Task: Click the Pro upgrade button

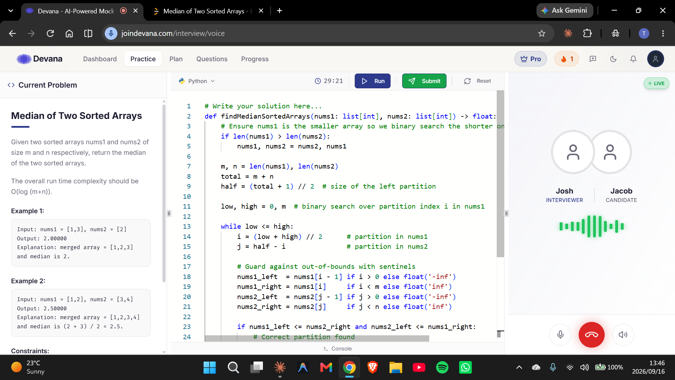Action: tap(531, 59)
